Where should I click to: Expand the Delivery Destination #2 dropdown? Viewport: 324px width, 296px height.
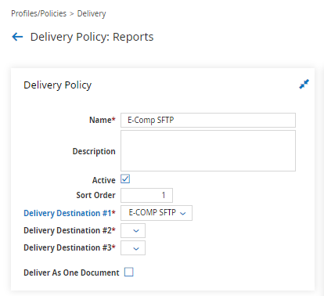[133, 230]
